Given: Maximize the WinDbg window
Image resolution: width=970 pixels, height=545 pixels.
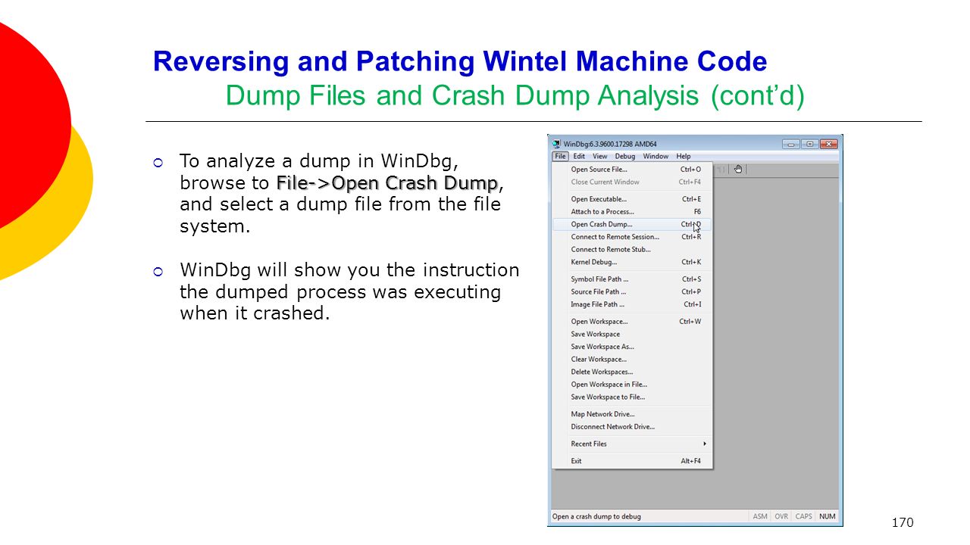Looking at the screenshot, I should pos(810,144).
